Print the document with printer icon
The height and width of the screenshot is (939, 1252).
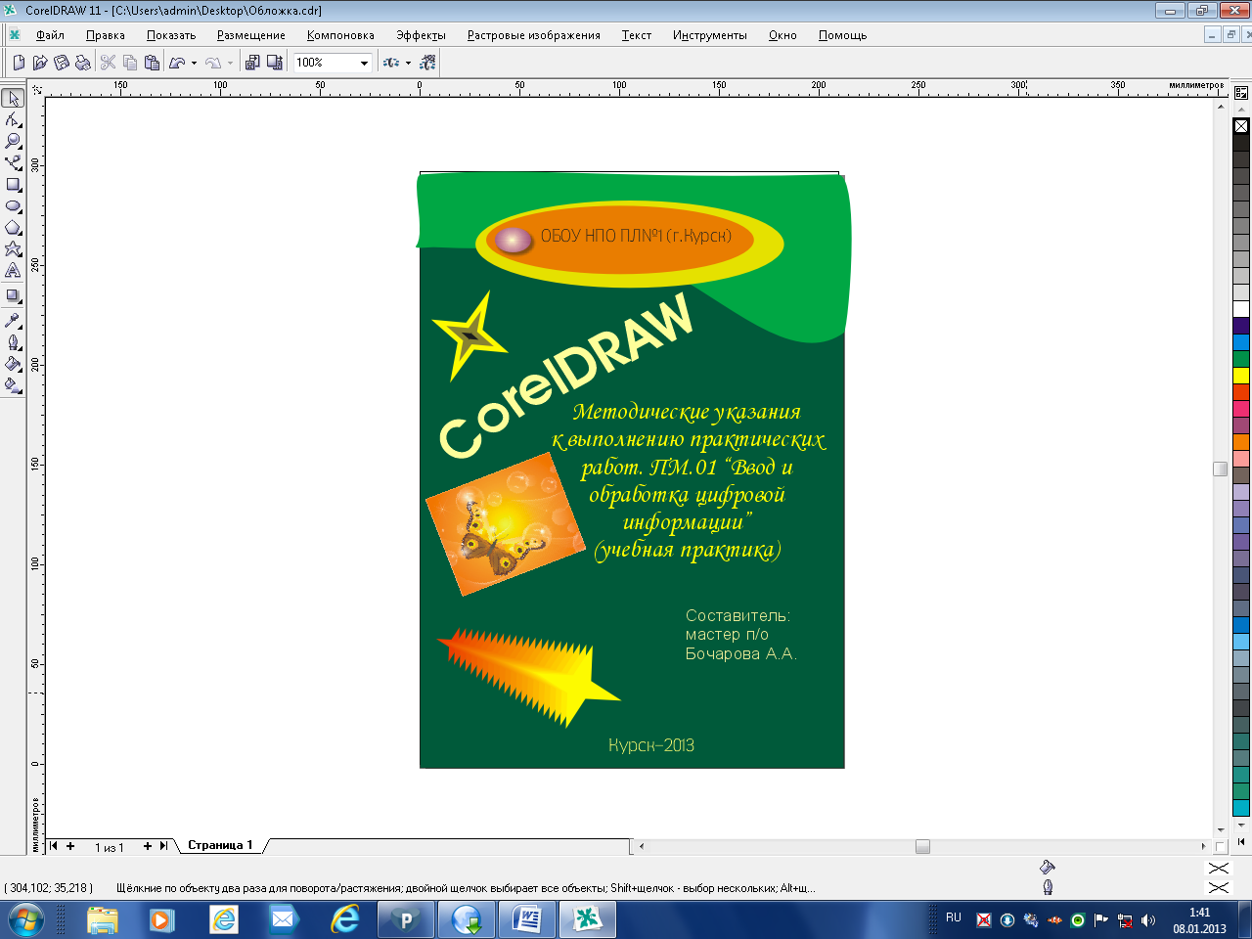click(x=83, y=63)
